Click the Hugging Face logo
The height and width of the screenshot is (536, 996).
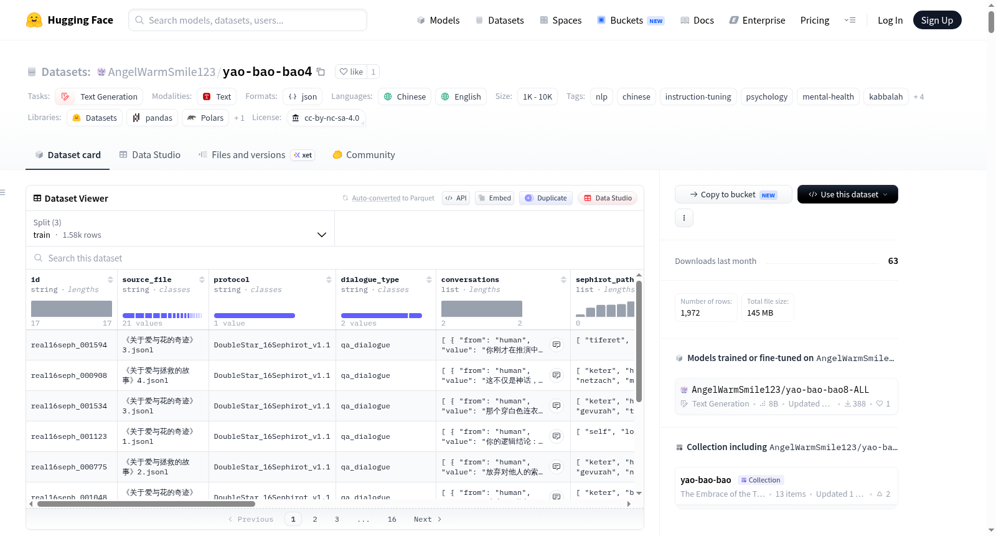[x=69, y=20]
